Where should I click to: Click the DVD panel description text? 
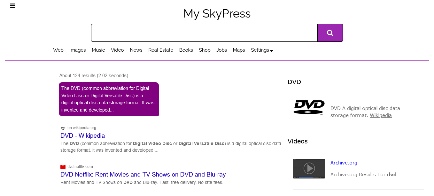365,112
